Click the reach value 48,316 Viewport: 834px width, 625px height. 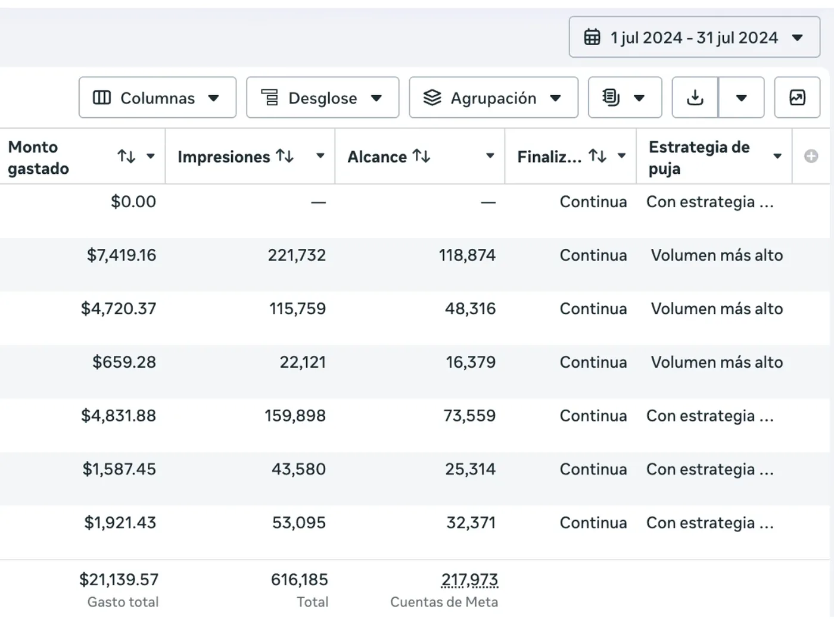coord(470,309)
